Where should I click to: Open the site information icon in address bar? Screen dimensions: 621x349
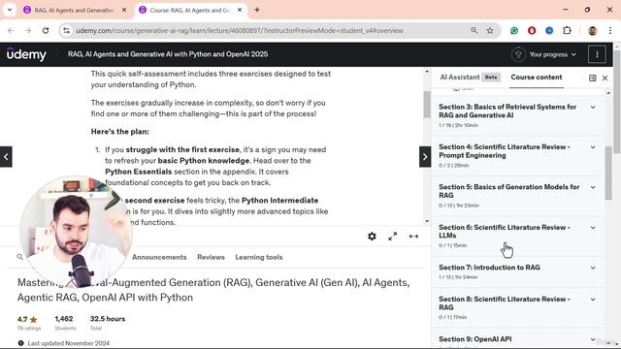pos(66,30)
